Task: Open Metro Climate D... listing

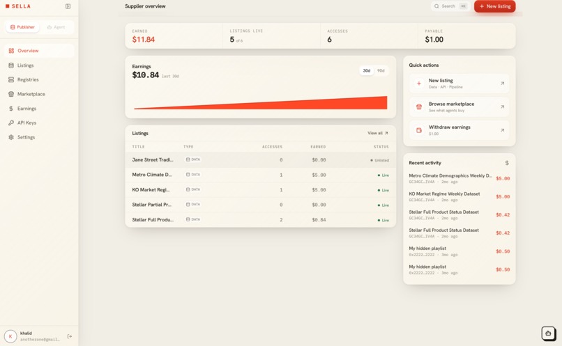Action: (x=261, y=175)
